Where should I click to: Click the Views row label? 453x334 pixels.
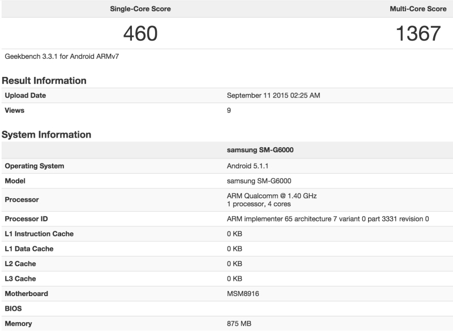coord(15,110)
